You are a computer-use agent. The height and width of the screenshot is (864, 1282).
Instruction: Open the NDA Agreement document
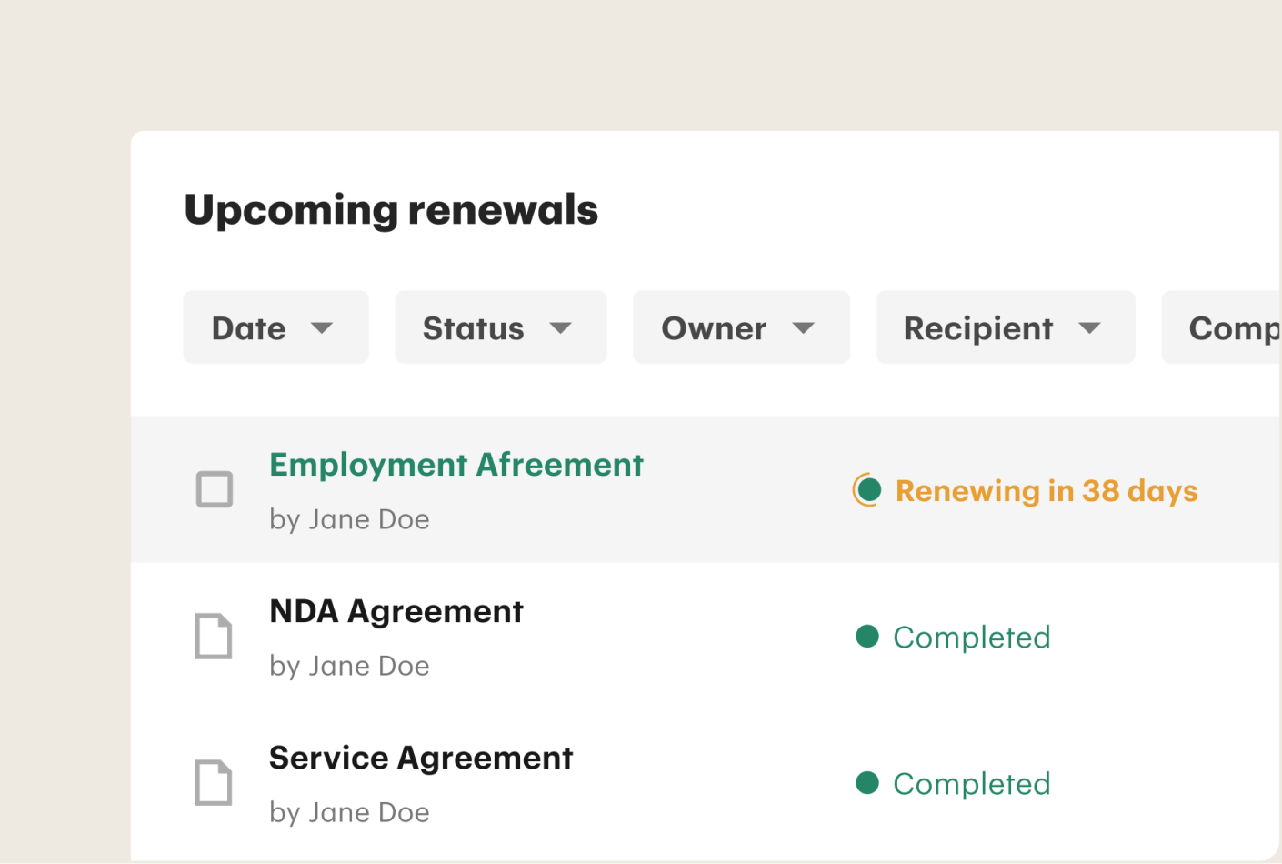coord(396,611)
